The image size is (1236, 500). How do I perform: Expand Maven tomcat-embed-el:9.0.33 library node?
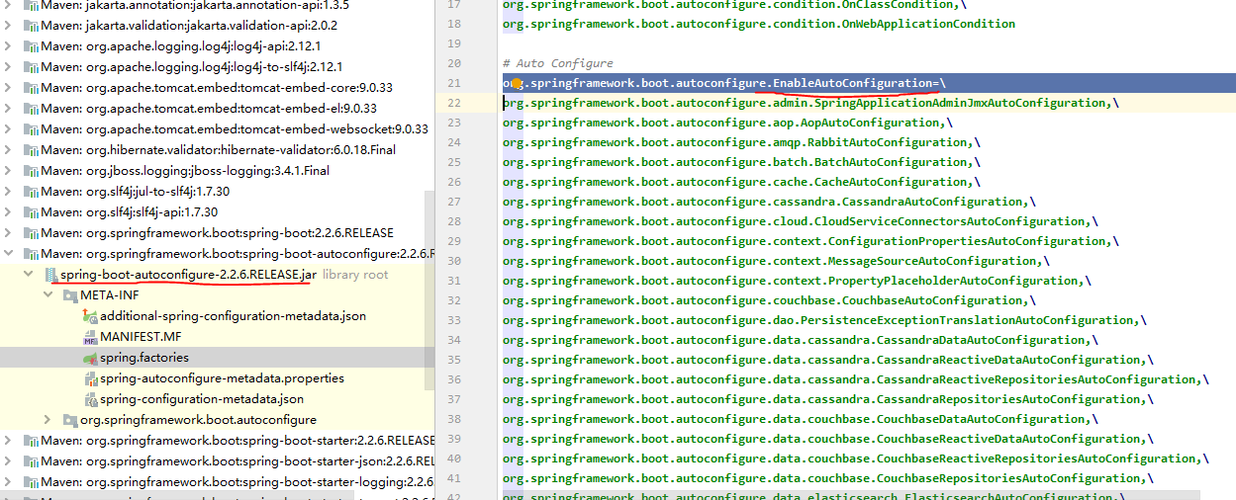(9, 109)
